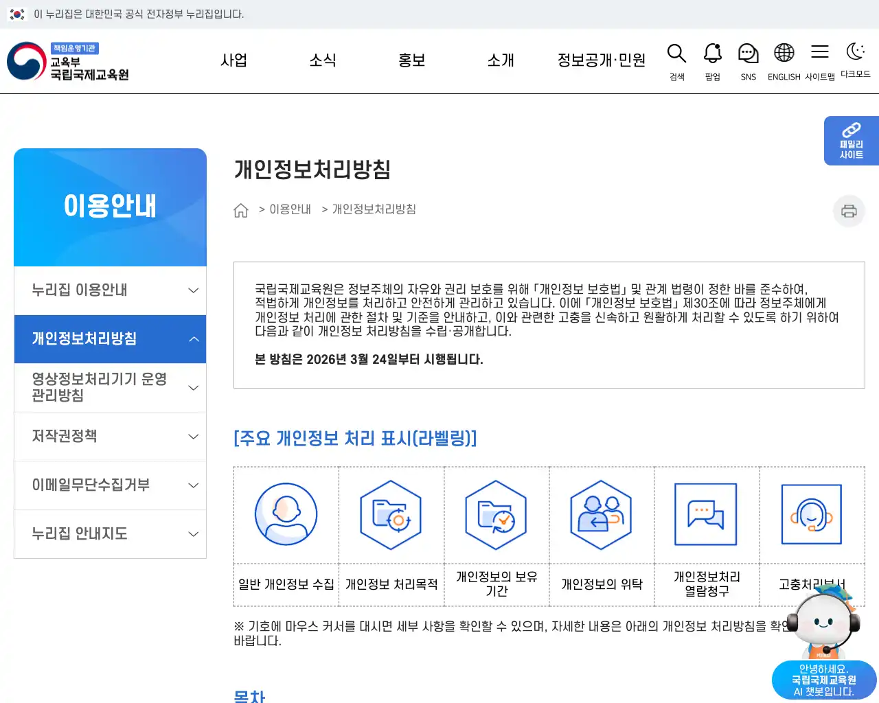879x703 pixels.
Task: Click the 이용안내 breadcrumb link
Action: click(290, 209)
